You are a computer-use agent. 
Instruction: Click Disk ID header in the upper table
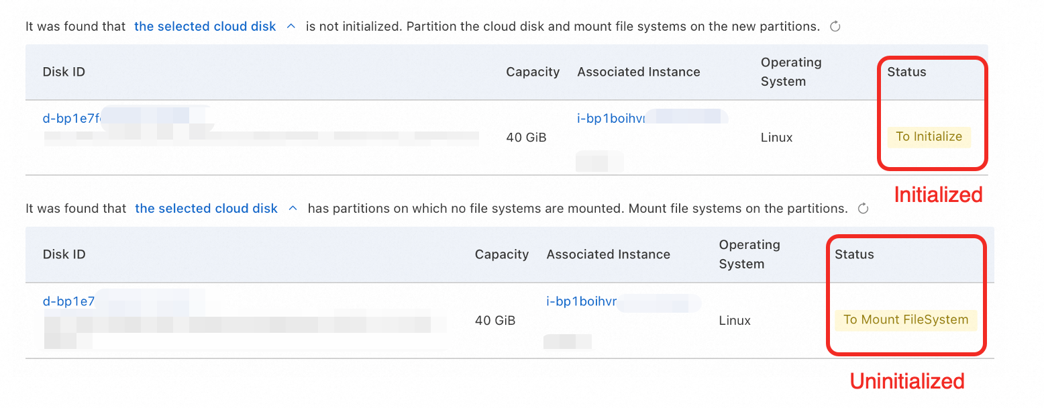64,72
